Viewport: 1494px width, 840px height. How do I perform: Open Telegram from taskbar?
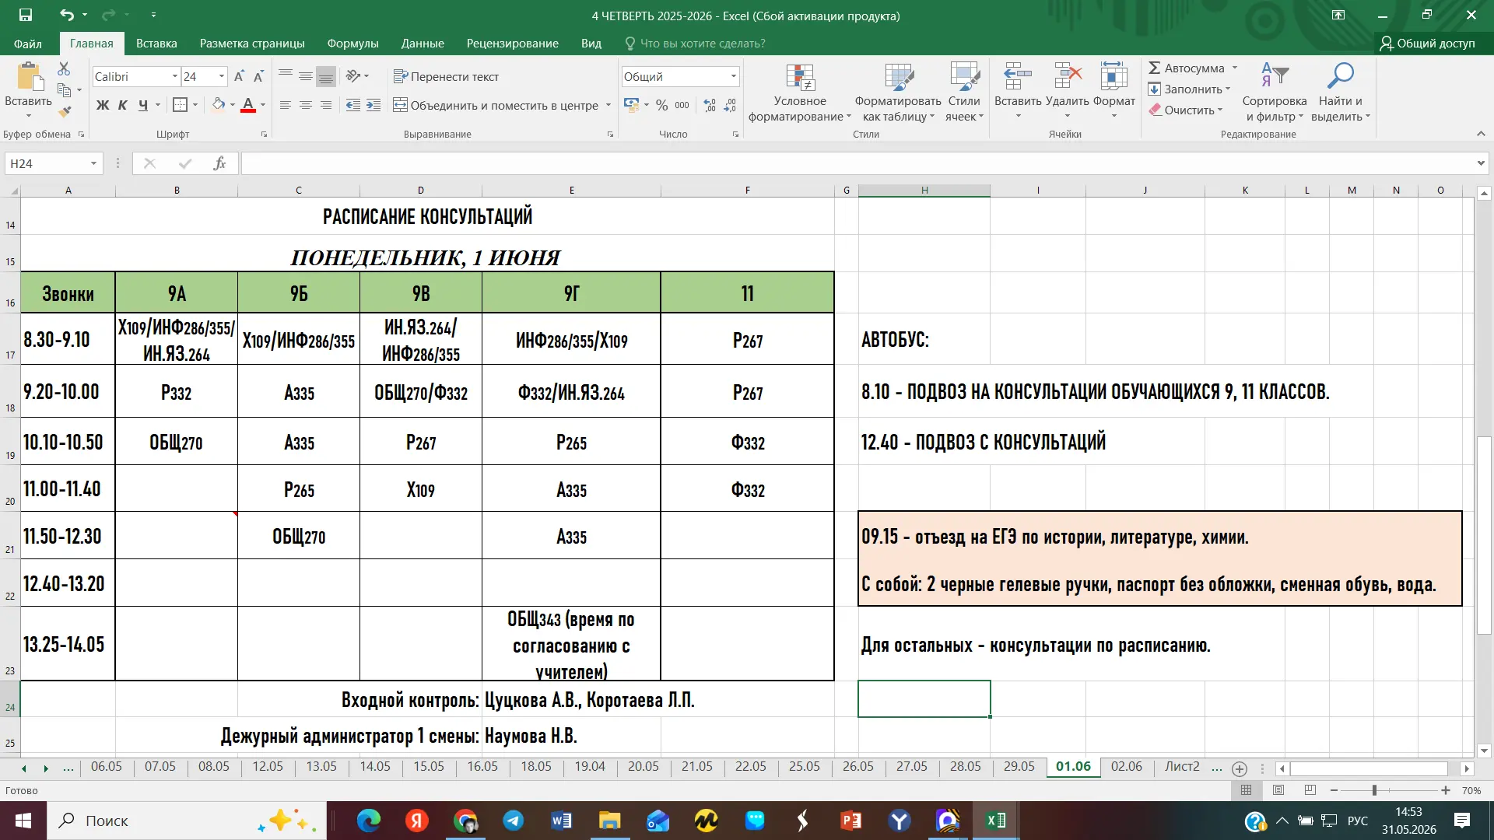[x=513, y=821]
